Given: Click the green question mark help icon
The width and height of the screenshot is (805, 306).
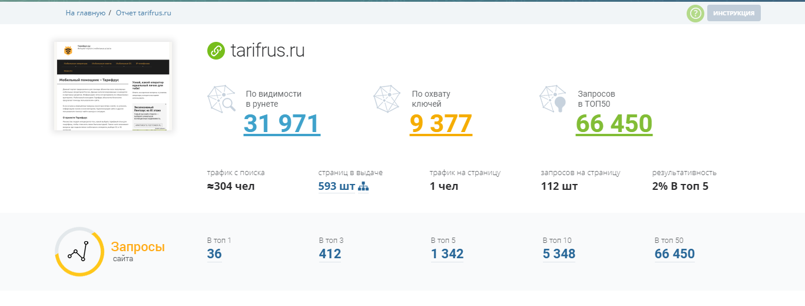Looking at the screenshot, I should click(x=695, y=14).
